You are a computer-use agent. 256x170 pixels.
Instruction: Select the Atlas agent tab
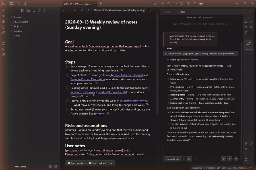click(x=182, y=12)
